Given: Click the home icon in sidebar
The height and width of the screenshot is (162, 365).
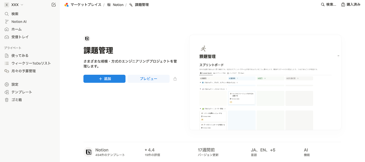Looking at the screenshot, I should point(7,29).
